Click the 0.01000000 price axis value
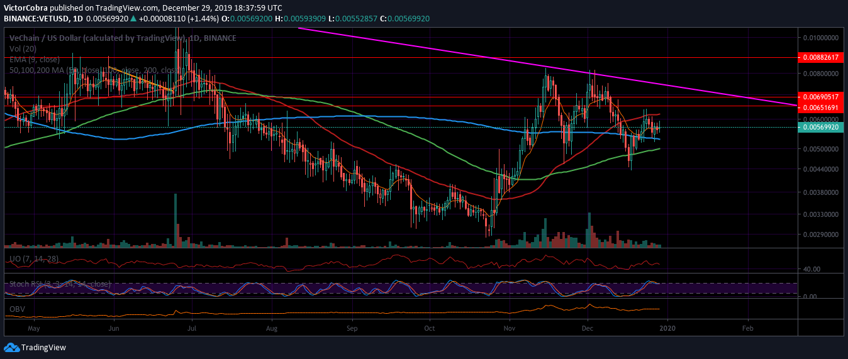 point(822,38)
